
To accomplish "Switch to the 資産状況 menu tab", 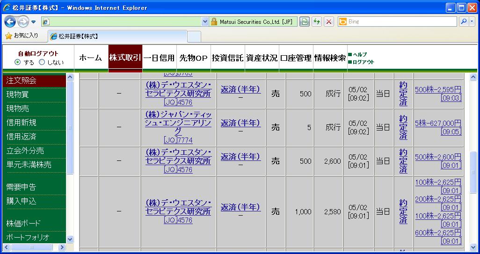I will [x=262, y=58].
